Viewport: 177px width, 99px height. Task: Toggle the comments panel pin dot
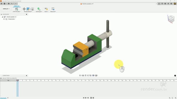[x=27, y=76]
